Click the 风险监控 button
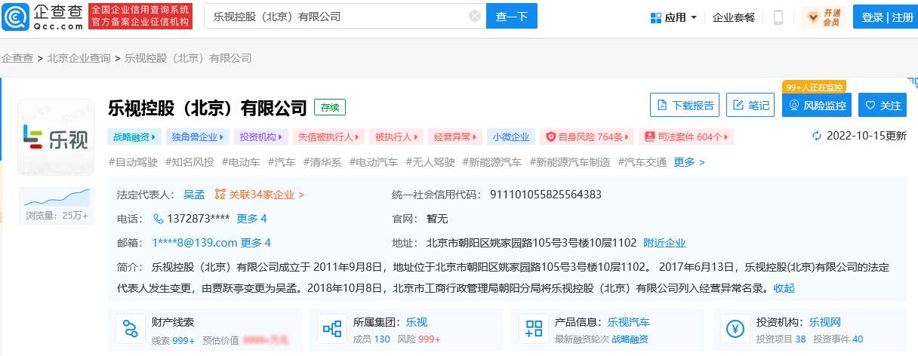The image size is (918, 356). [x=817, y=106]
